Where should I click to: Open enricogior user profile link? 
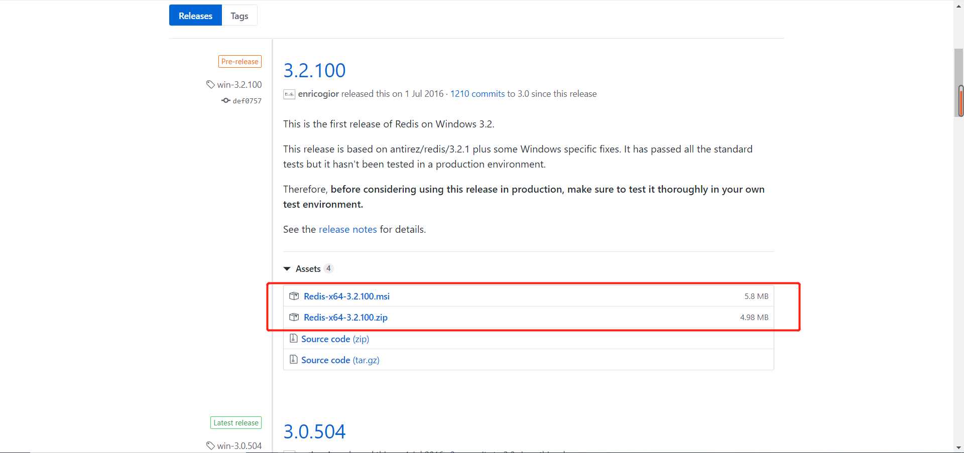(x=318, y=94)
